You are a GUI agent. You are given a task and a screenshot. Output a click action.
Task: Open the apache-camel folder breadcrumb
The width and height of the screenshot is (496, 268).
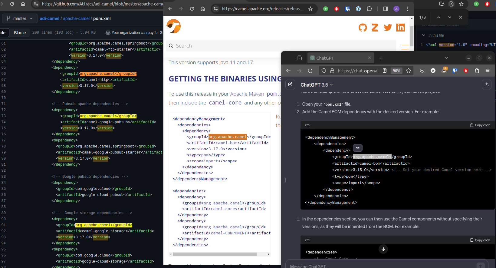pos(76,18)
